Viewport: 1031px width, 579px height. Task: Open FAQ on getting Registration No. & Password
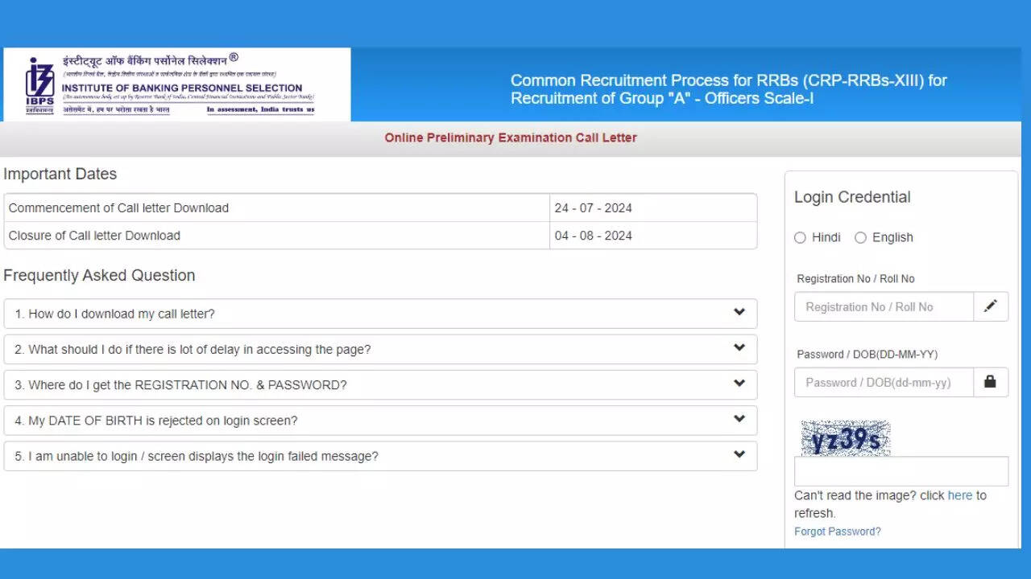coord(380,384)
